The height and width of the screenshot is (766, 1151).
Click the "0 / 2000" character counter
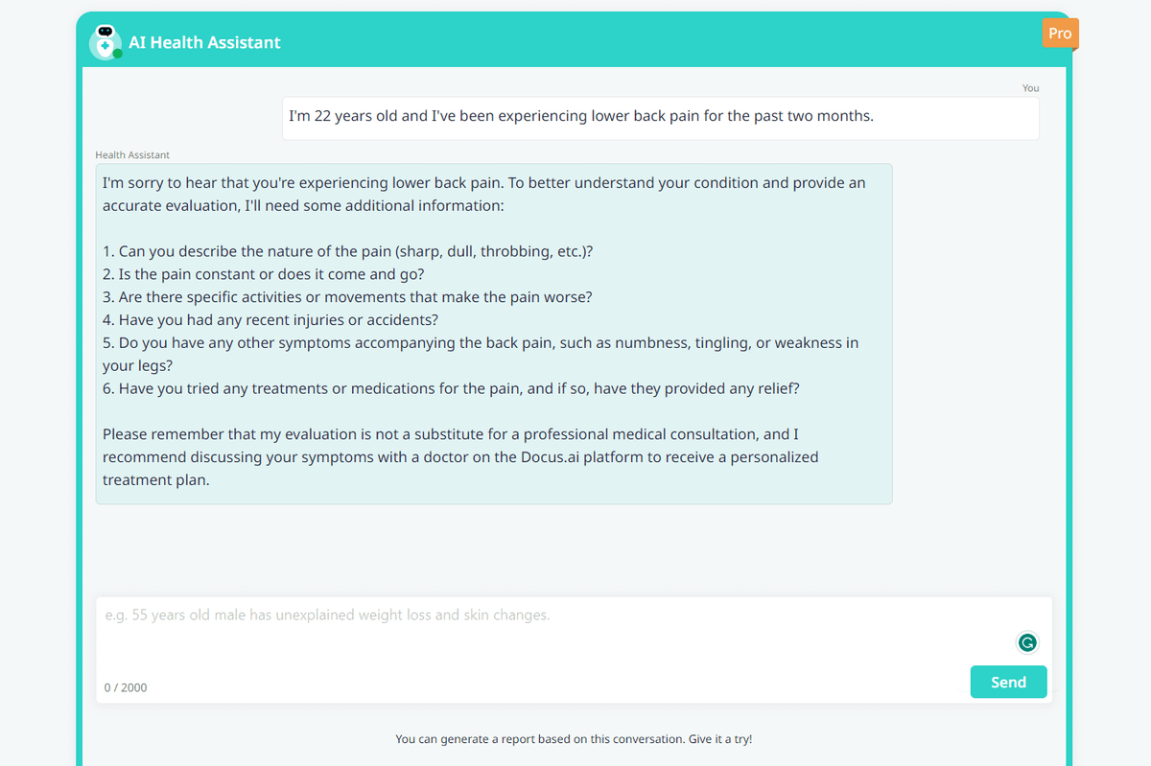click(126, 687)
